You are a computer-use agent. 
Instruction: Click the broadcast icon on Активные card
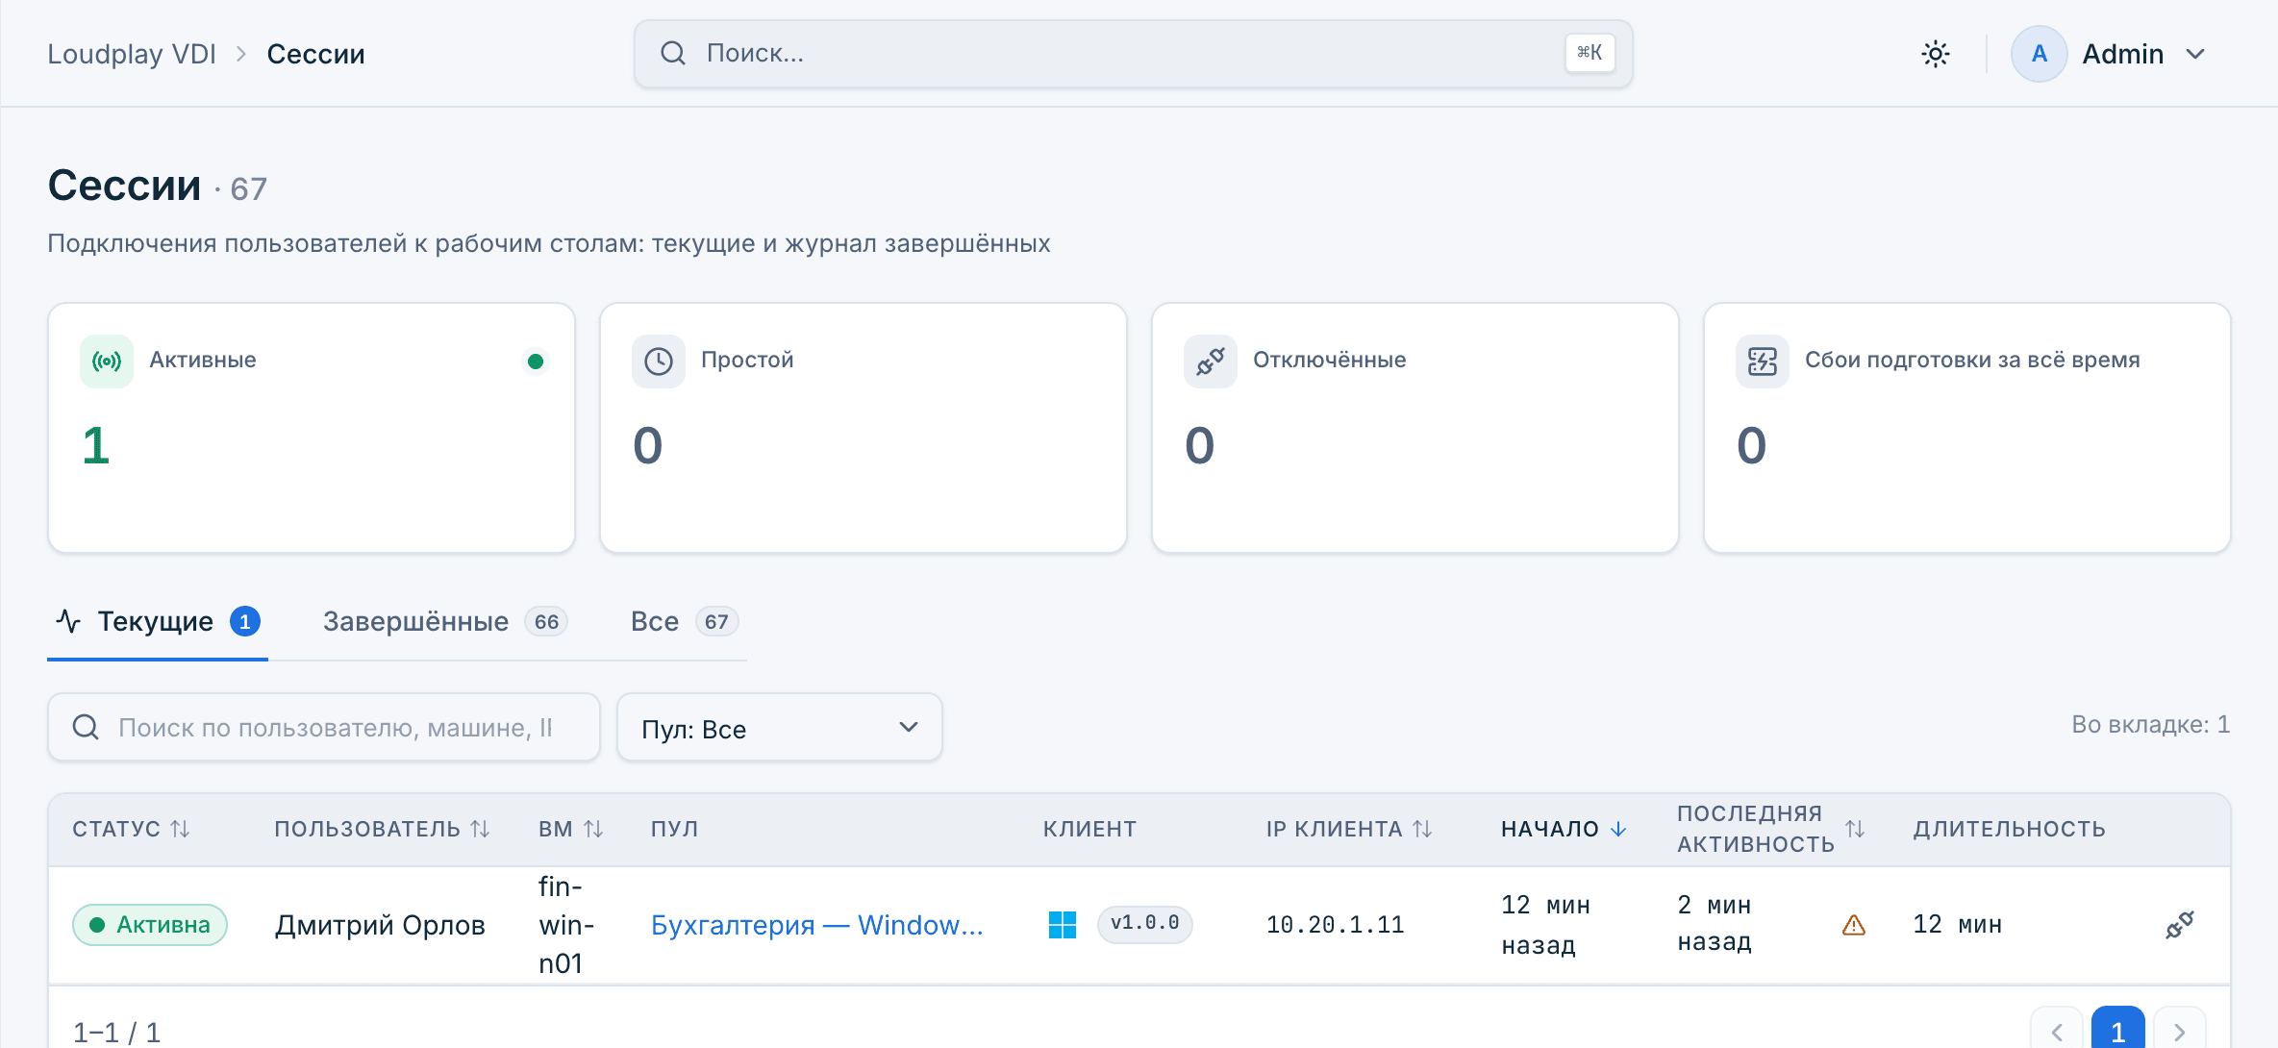pos(107,362)
